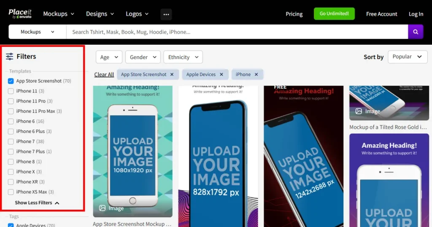Viewport: 432px width, 227px height.
Task: Click the Placeit by Envato logo
Action: point(20,14)
